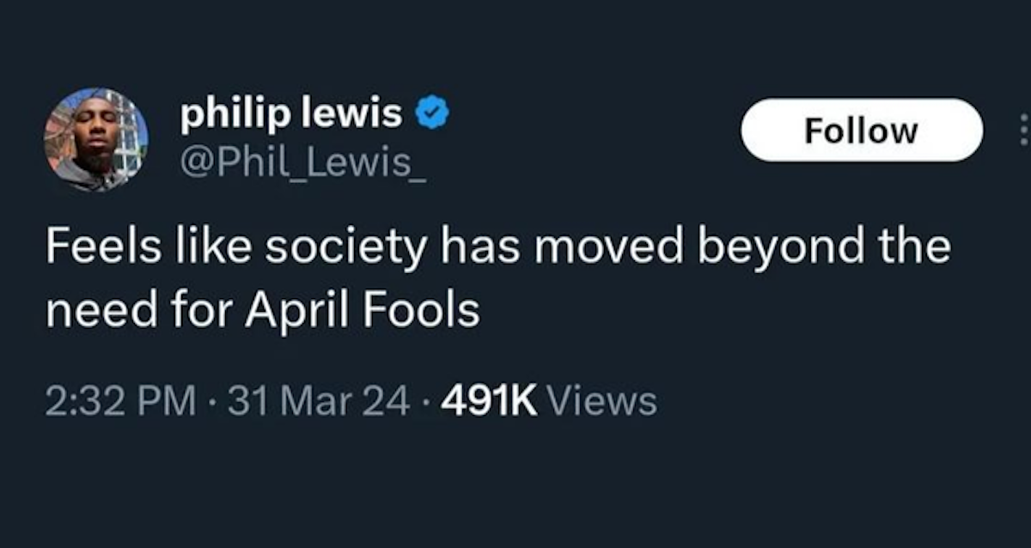Follow philip lewis
1031x548 pixels.
(x=861, y=131)
